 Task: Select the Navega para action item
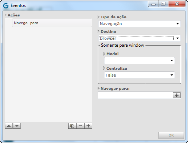(x=52, y=23)
